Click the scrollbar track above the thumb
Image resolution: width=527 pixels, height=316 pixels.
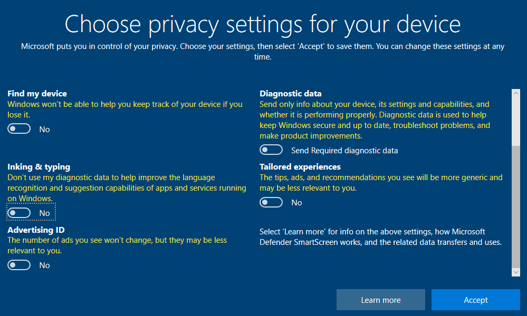(x=515, y=121)
